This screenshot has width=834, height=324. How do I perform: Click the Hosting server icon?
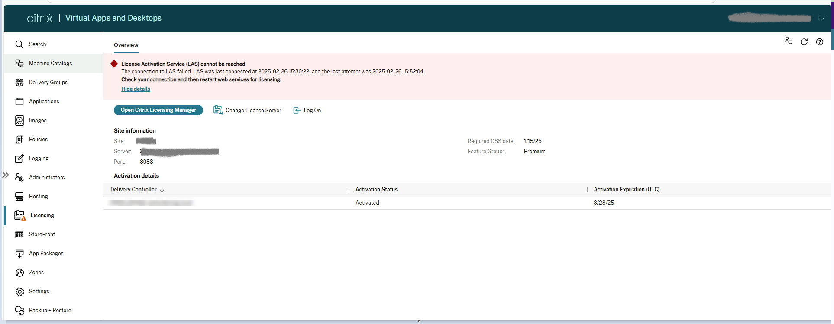tap(19, 197)
